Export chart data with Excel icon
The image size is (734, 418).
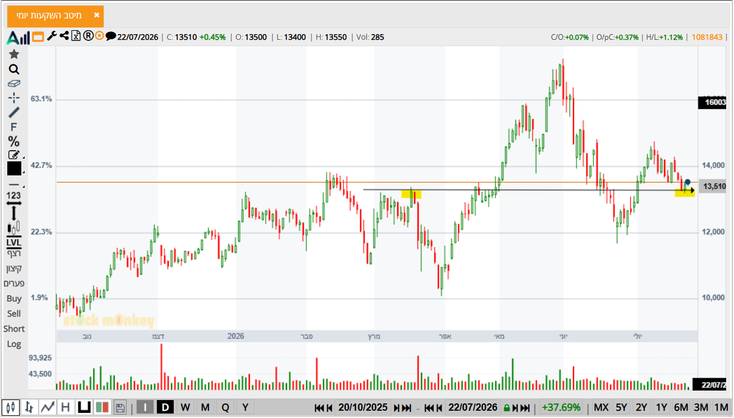pos(76,36)
